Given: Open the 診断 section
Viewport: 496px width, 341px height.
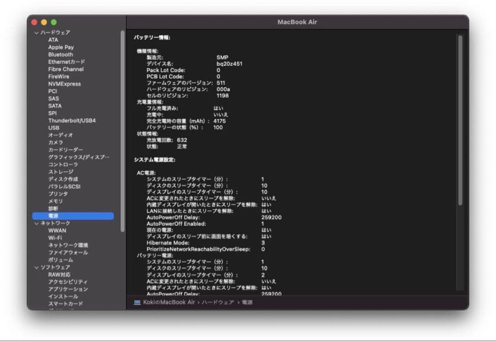Looking at the screenshot, I should click(53, 208).
